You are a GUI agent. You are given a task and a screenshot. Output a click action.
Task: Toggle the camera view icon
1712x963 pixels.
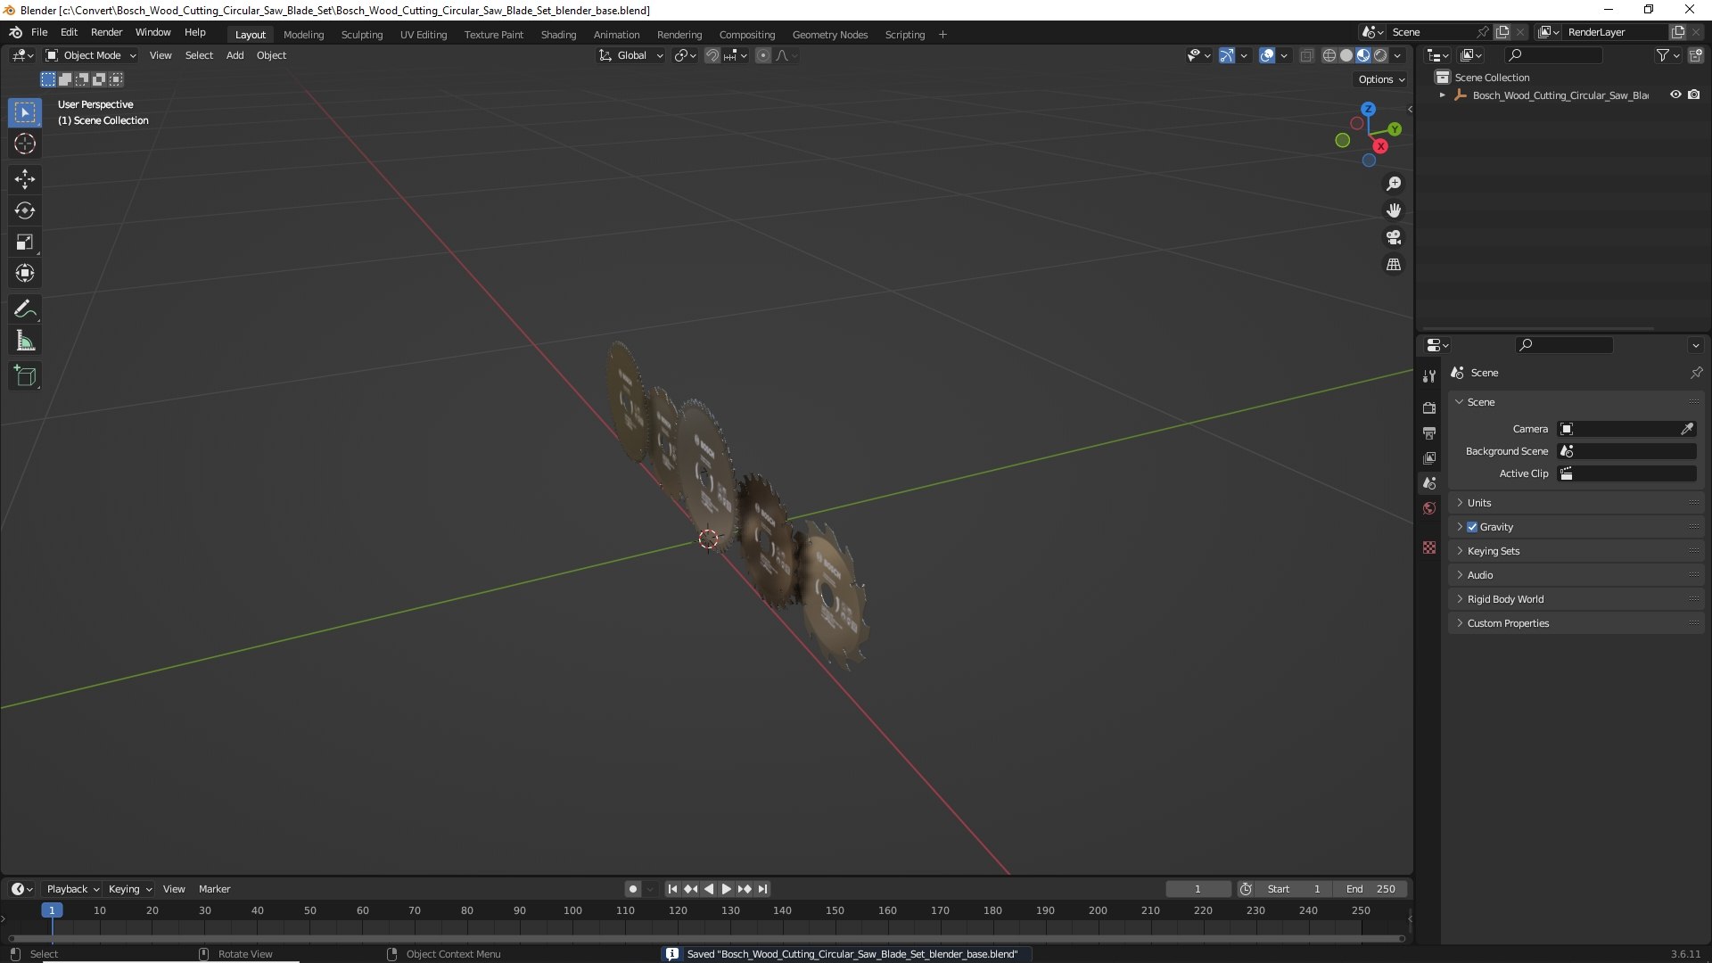(1394, 237)
